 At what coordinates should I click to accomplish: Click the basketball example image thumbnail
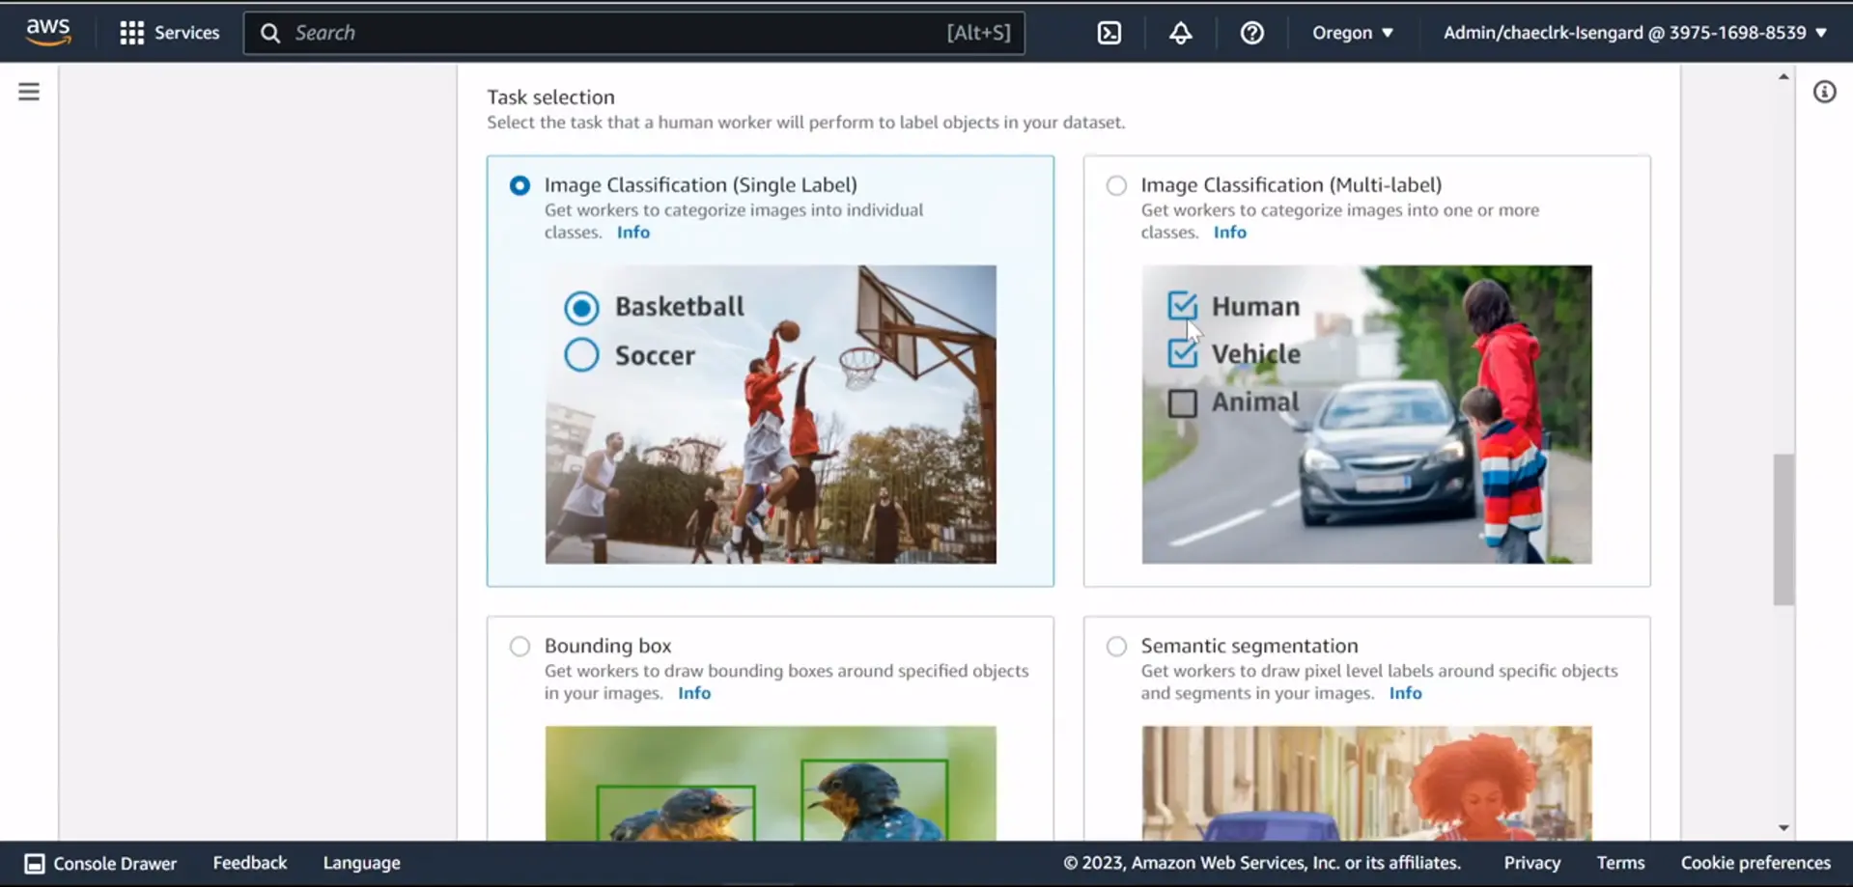pos(771,414)
